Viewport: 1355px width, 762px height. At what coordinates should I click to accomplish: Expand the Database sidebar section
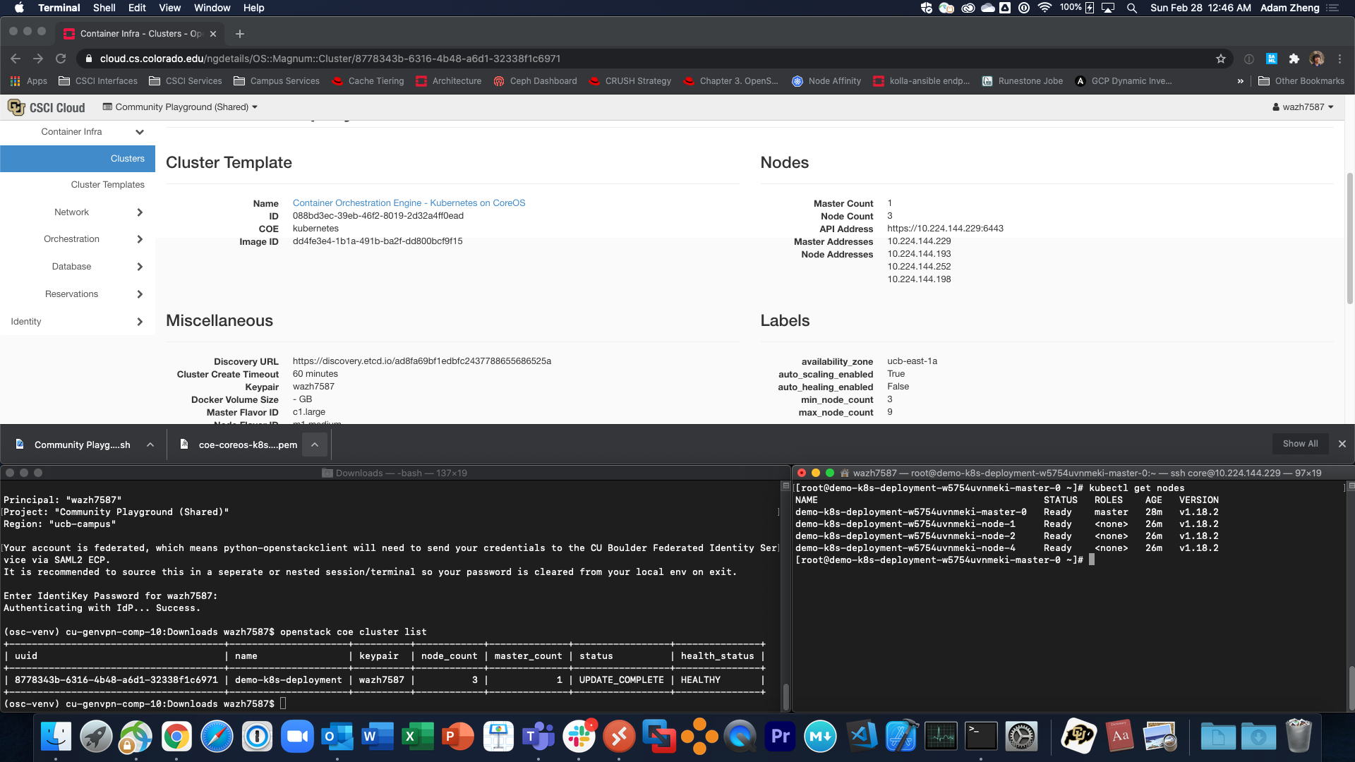point(78,267)
